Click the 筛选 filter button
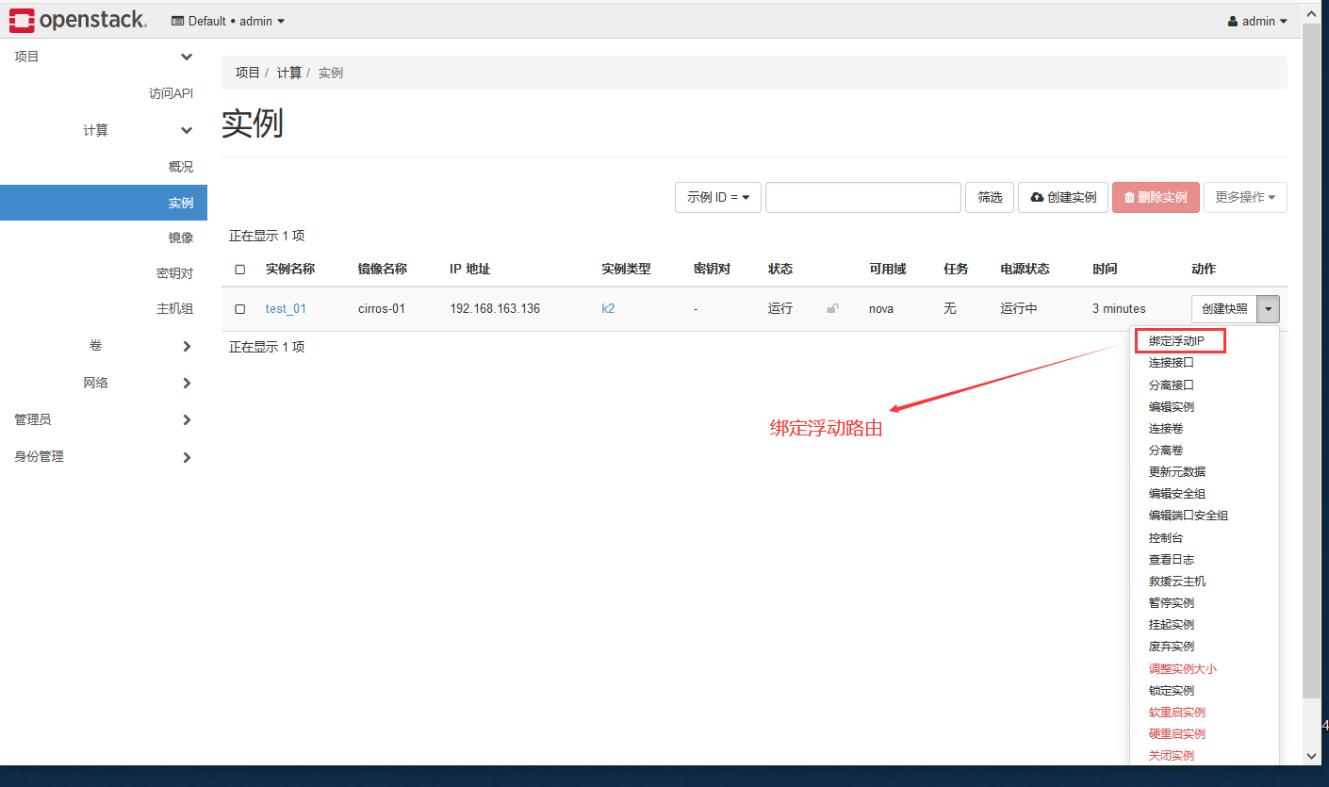Viewport: 1329px width, 787px height. (990, 198)
